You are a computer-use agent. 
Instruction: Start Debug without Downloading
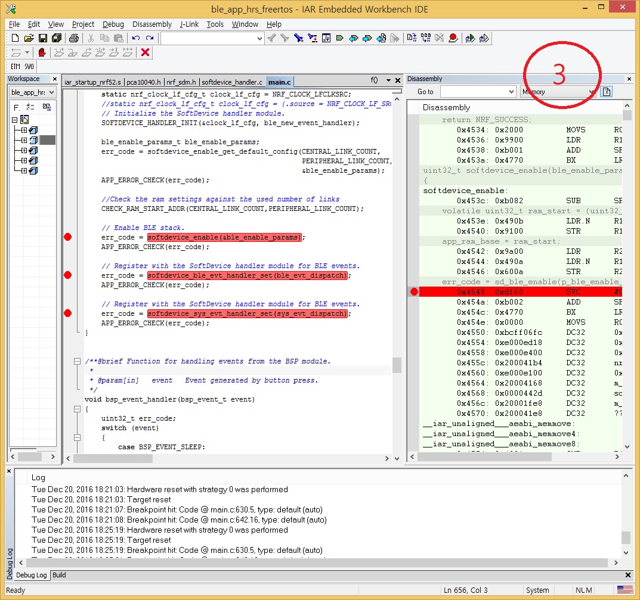484,38
